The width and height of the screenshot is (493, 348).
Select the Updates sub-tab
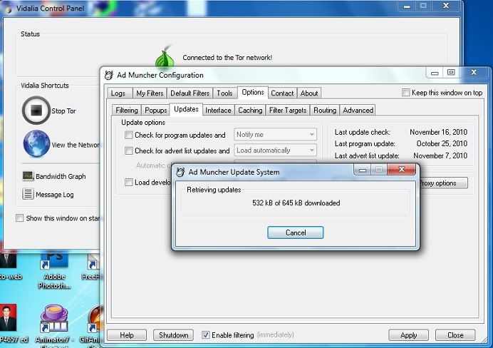pos(186,109)
